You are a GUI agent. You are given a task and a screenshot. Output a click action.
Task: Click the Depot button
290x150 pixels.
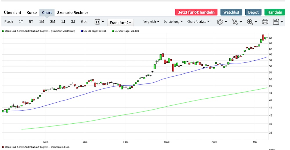(x=253, y=12)
